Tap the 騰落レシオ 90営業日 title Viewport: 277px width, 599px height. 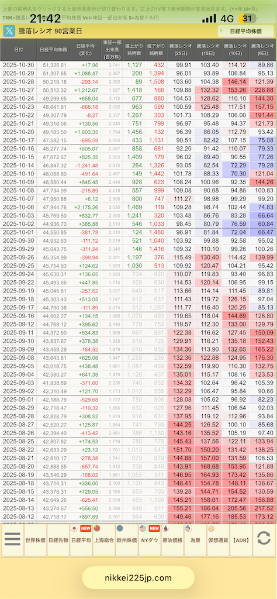click(50, 31)
